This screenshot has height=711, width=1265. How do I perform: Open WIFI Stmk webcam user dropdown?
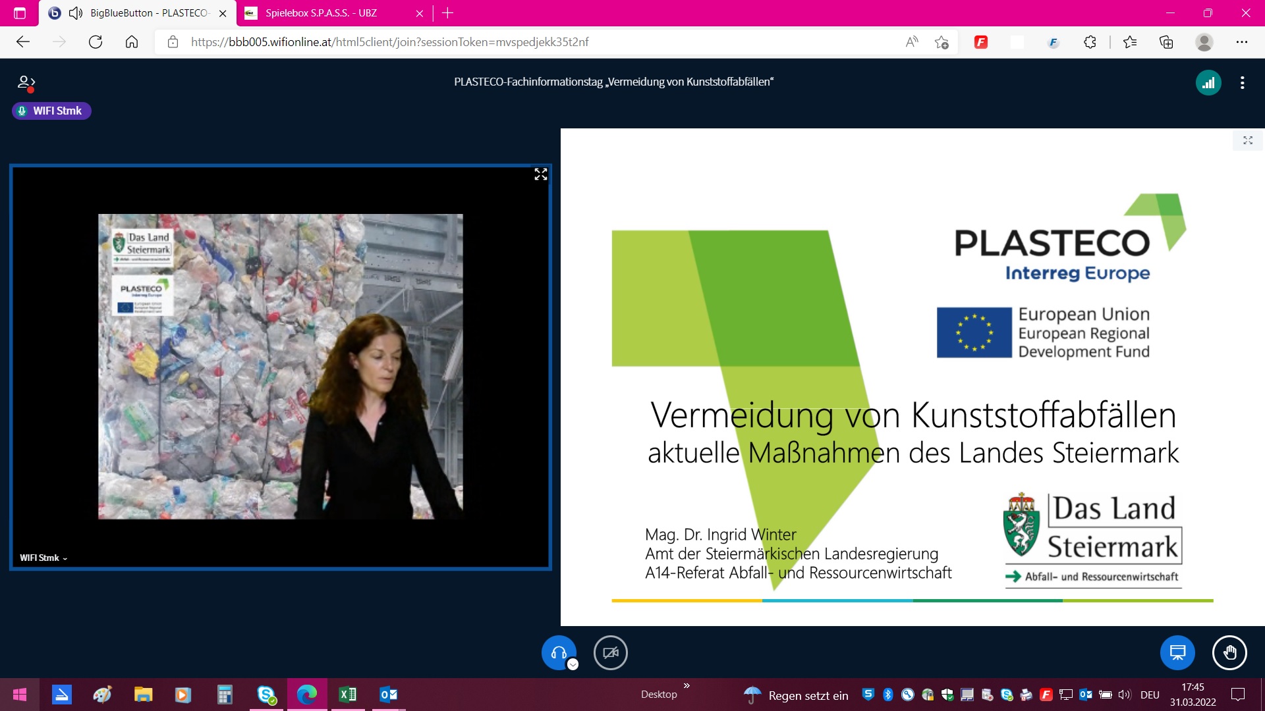(x=43, y=558)
